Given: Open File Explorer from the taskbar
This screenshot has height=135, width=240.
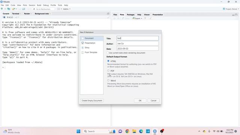Looking at the screenshot, I should [x=134, y=131].
